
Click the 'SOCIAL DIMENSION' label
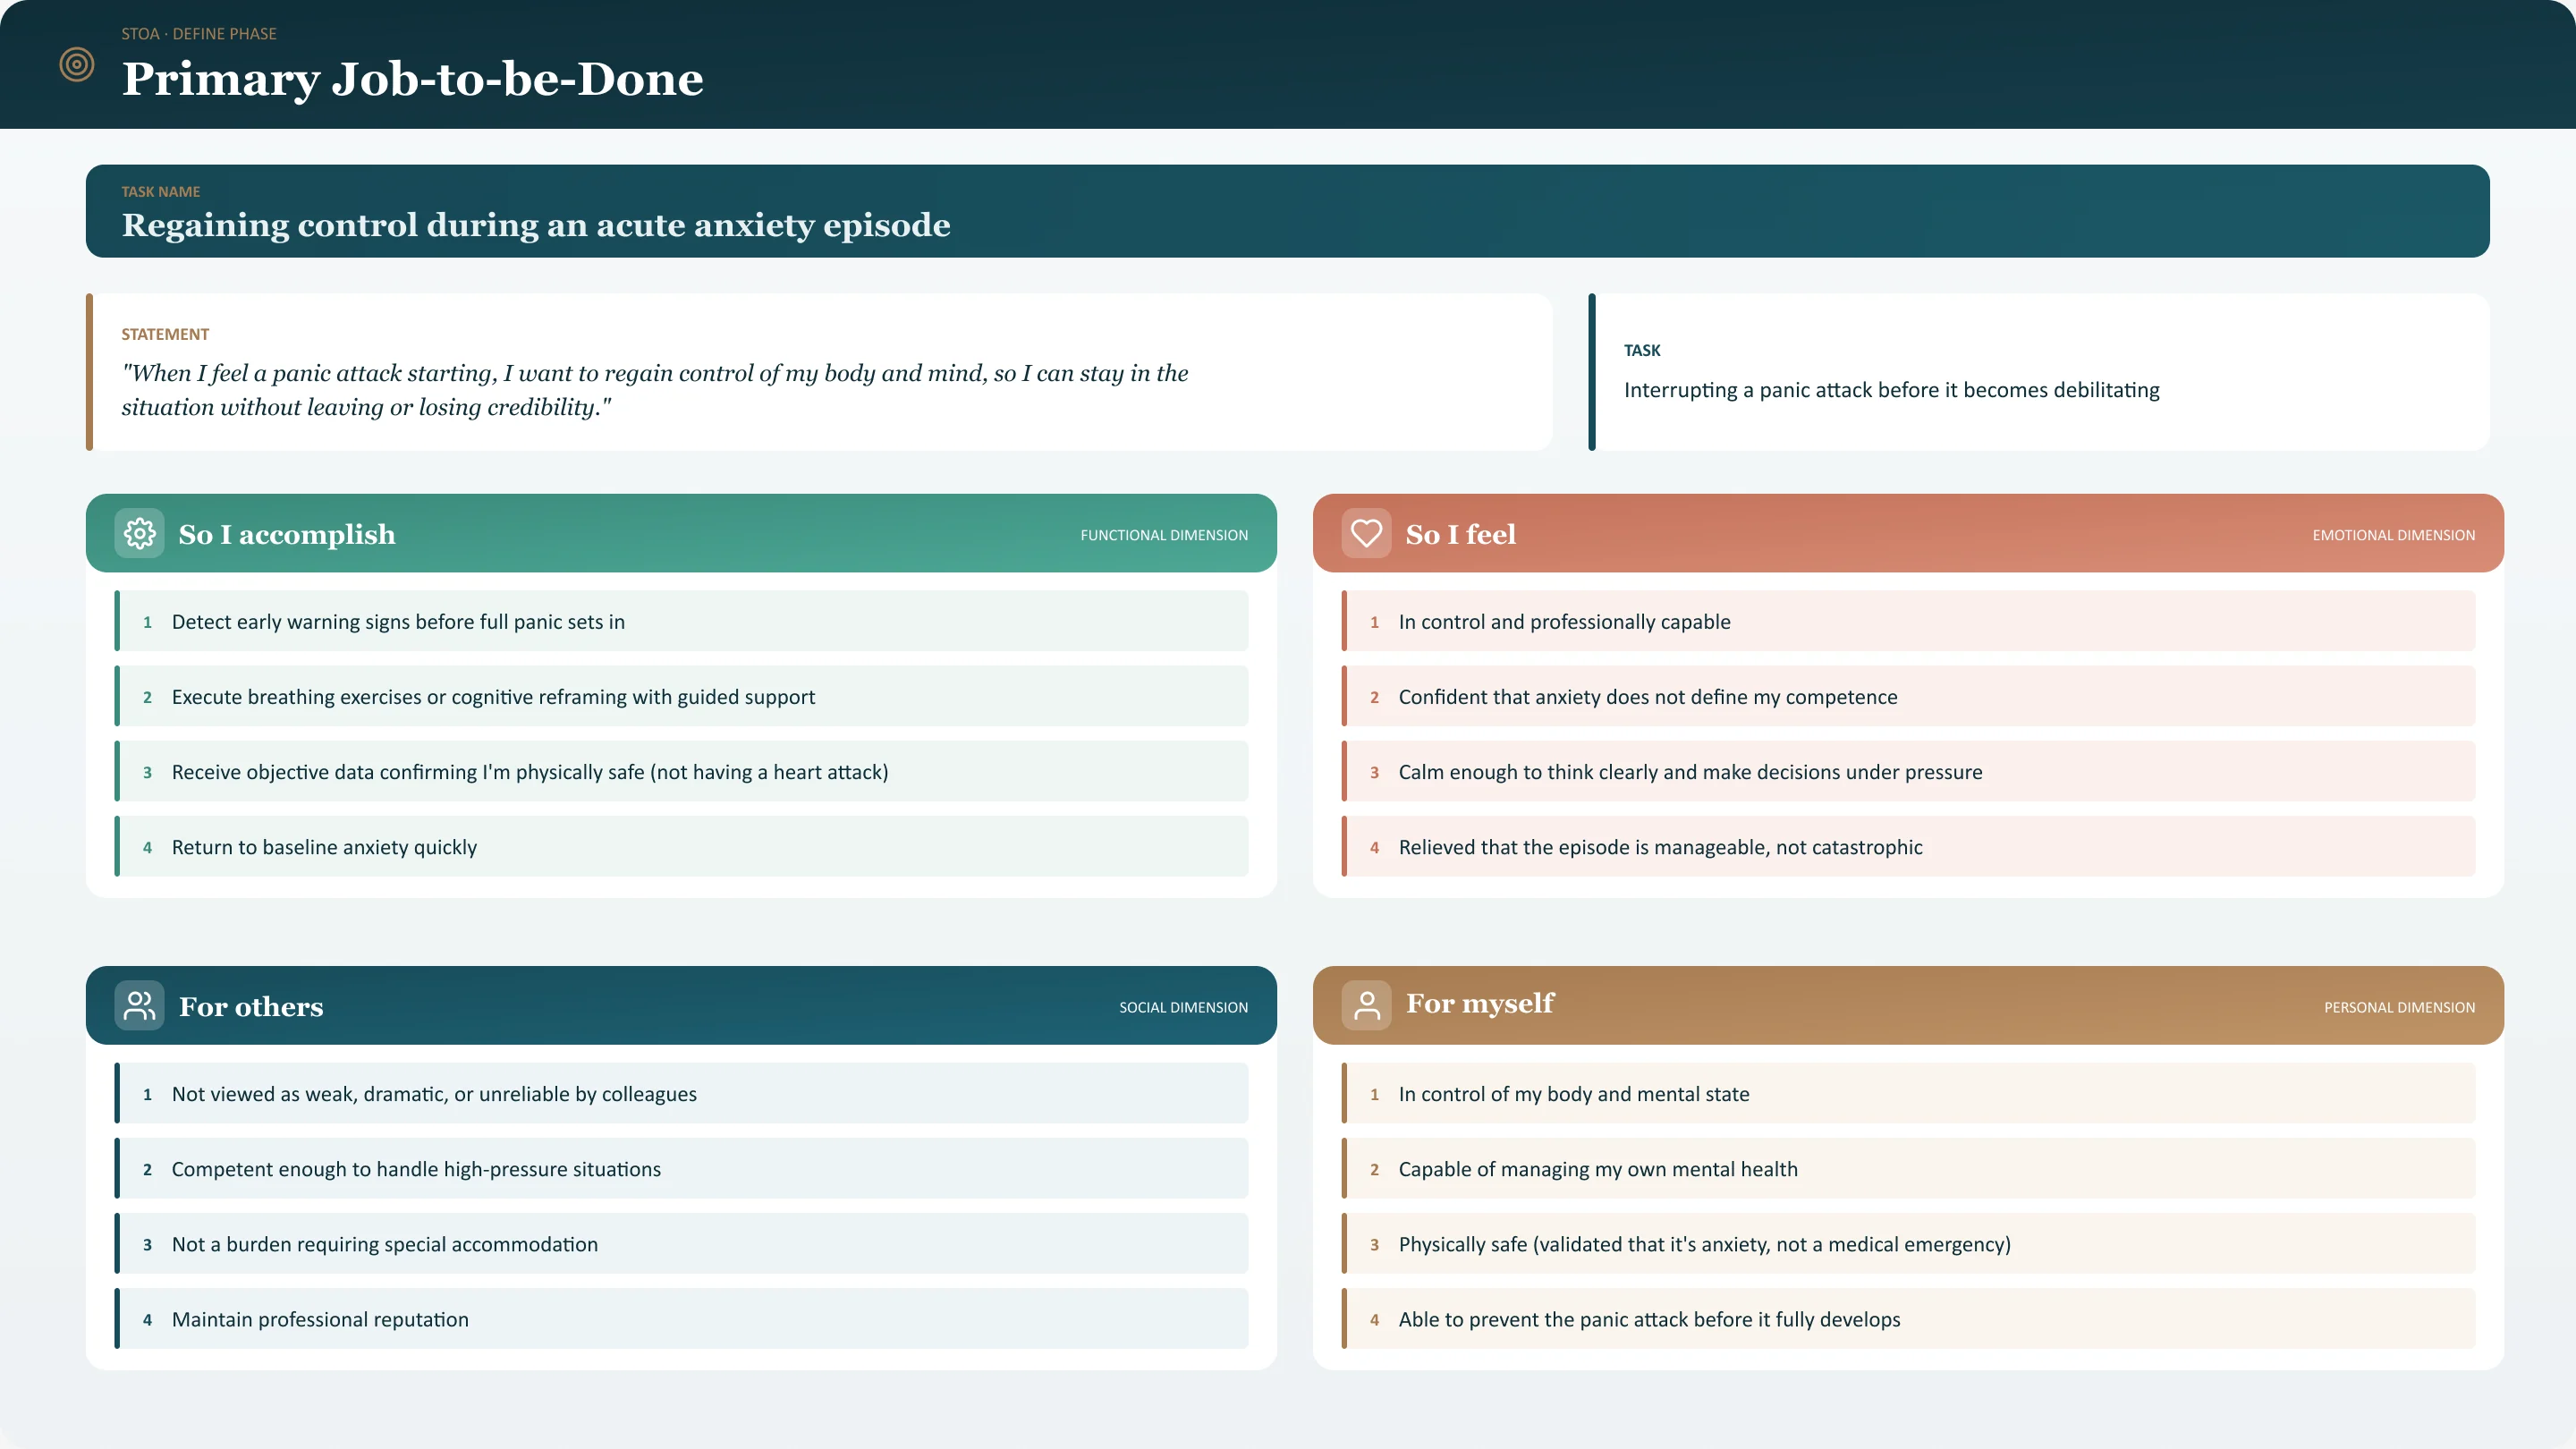[x=1183, y=1007]
